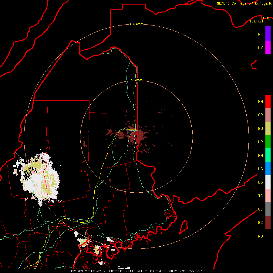Click the RA light green legend swatch
273x273 pixels.
[268, 155]
